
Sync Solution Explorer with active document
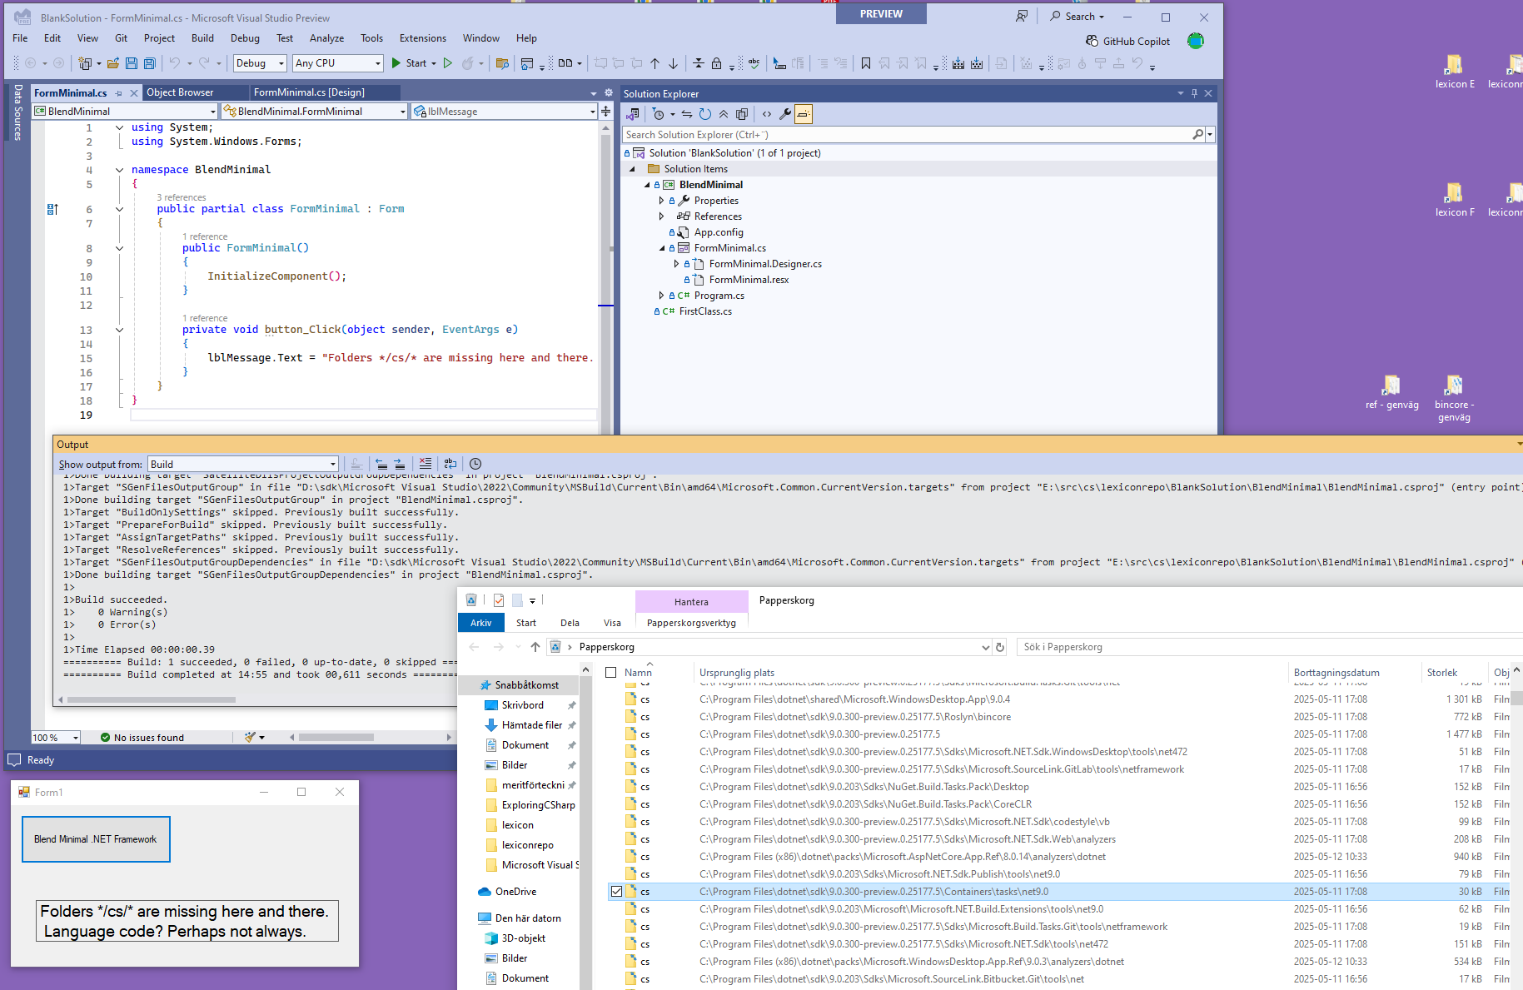[686, 114]
